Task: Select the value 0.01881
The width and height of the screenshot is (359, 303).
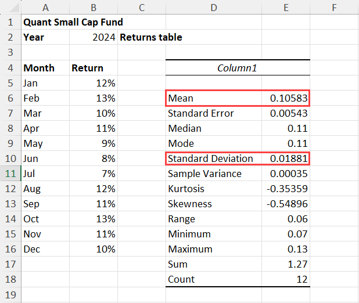Action: (x=286, y=158)
